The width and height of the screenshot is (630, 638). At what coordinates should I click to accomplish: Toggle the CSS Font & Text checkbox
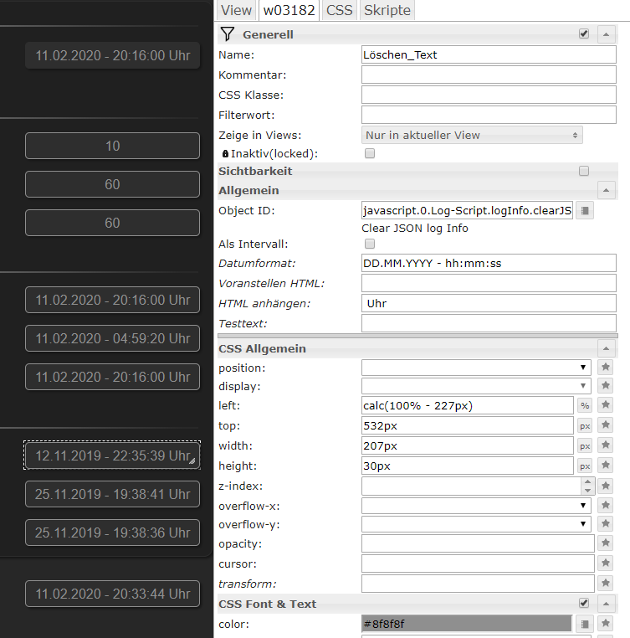pyautogui.click(x=584, y=603)
